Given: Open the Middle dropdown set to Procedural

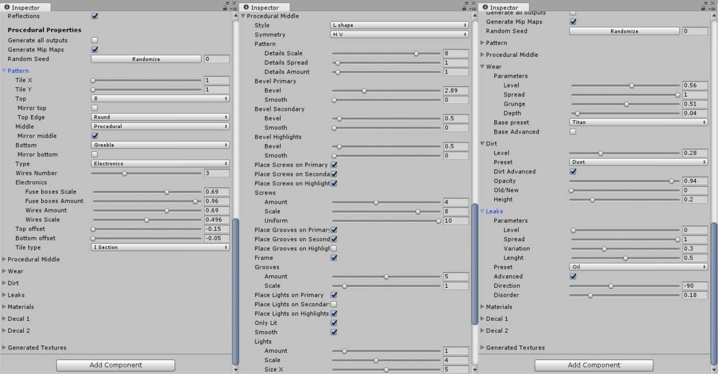Looking at the screenshot, I should pos(160,126).
